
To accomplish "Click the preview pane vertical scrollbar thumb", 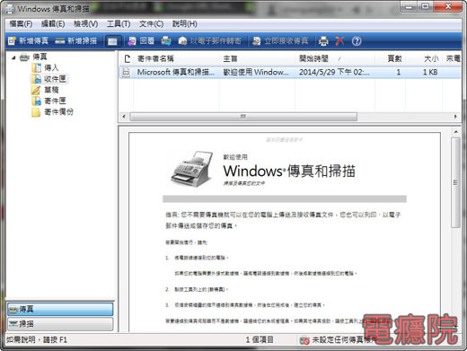I will 456,182.
